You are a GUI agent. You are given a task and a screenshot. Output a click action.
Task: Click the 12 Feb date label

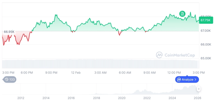[x=76, y=73]
